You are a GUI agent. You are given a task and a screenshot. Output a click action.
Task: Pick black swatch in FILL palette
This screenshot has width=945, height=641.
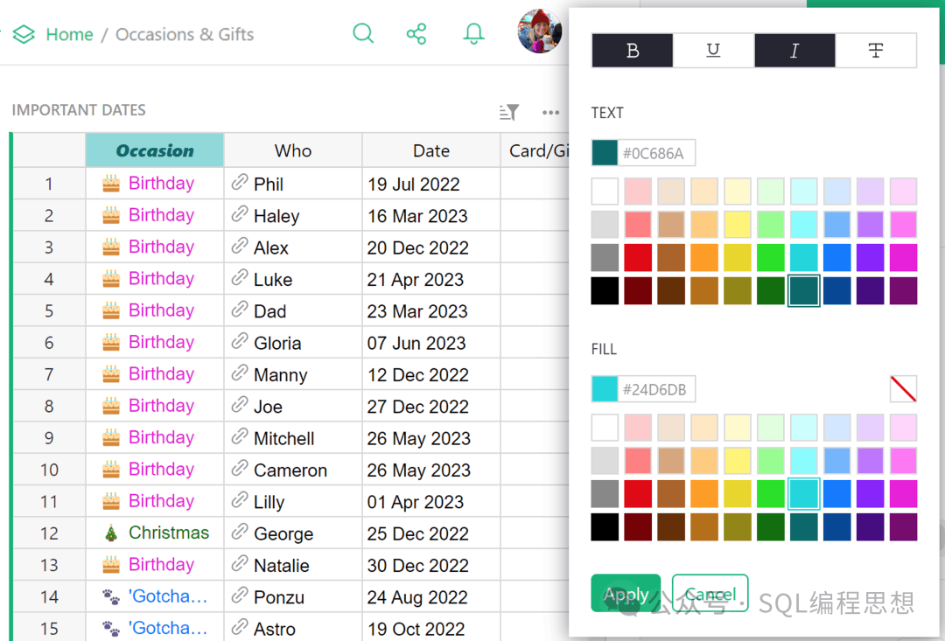click(x=605, y=527)
